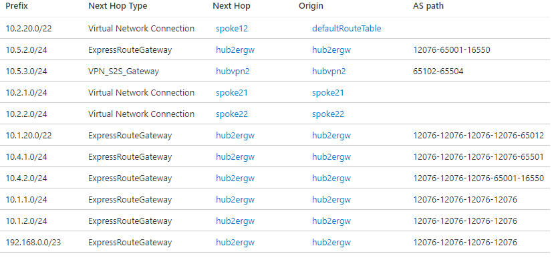The height and width of the screenshot is (262, 560).
Task: Click the AS path column header
Action: [428, 6]
